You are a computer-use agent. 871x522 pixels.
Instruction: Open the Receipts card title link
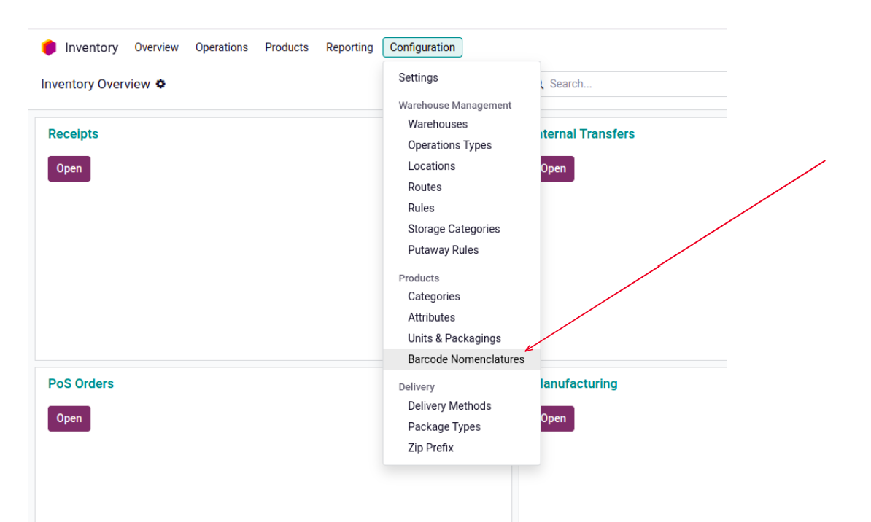point(73,134)
